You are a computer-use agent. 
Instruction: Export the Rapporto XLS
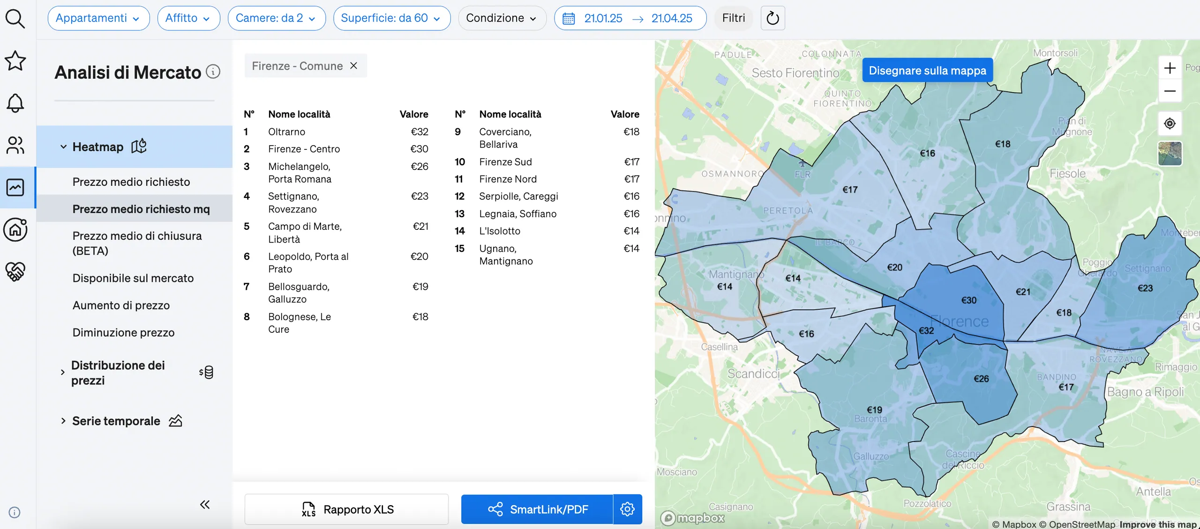(346, 509)
